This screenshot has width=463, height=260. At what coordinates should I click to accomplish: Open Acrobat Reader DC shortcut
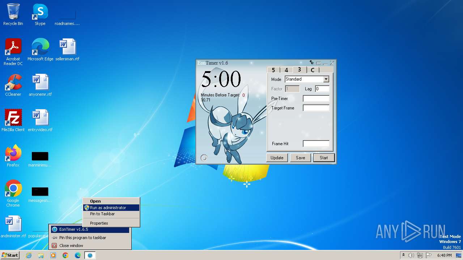tap(13, 52)
